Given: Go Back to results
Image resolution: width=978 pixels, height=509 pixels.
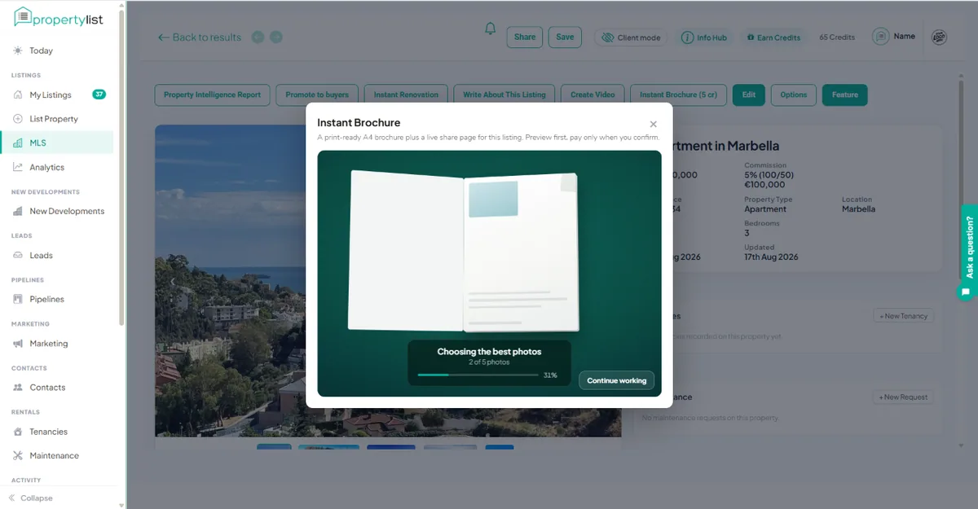Looking at the screenshot, I should click(x=200, y=37).
